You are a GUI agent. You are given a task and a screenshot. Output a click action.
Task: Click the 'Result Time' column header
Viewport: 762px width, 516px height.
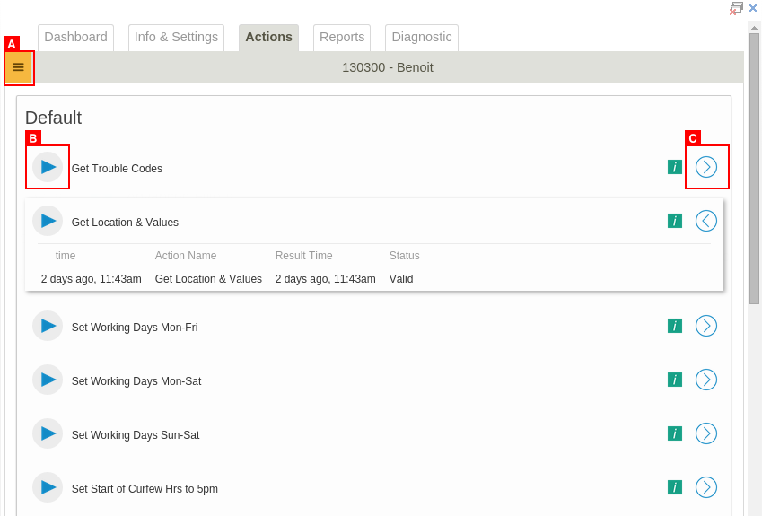tap(303, 256)
